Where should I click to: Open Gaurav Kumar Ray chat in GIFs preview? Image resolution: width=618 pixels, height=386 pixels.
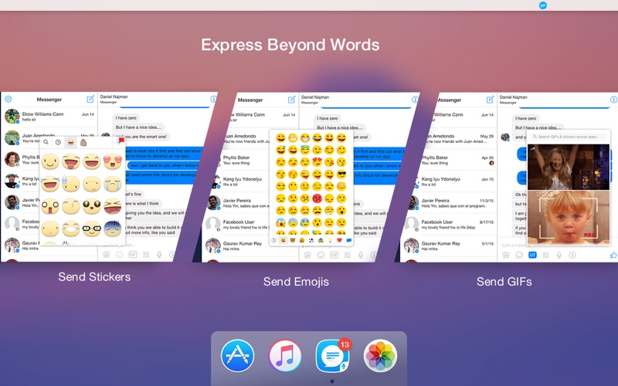(x=447, y=245)
